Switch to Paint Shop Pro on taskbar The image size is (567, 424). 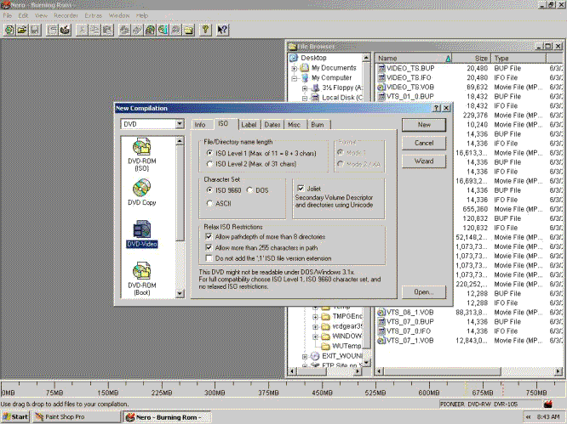pos(77,417)
